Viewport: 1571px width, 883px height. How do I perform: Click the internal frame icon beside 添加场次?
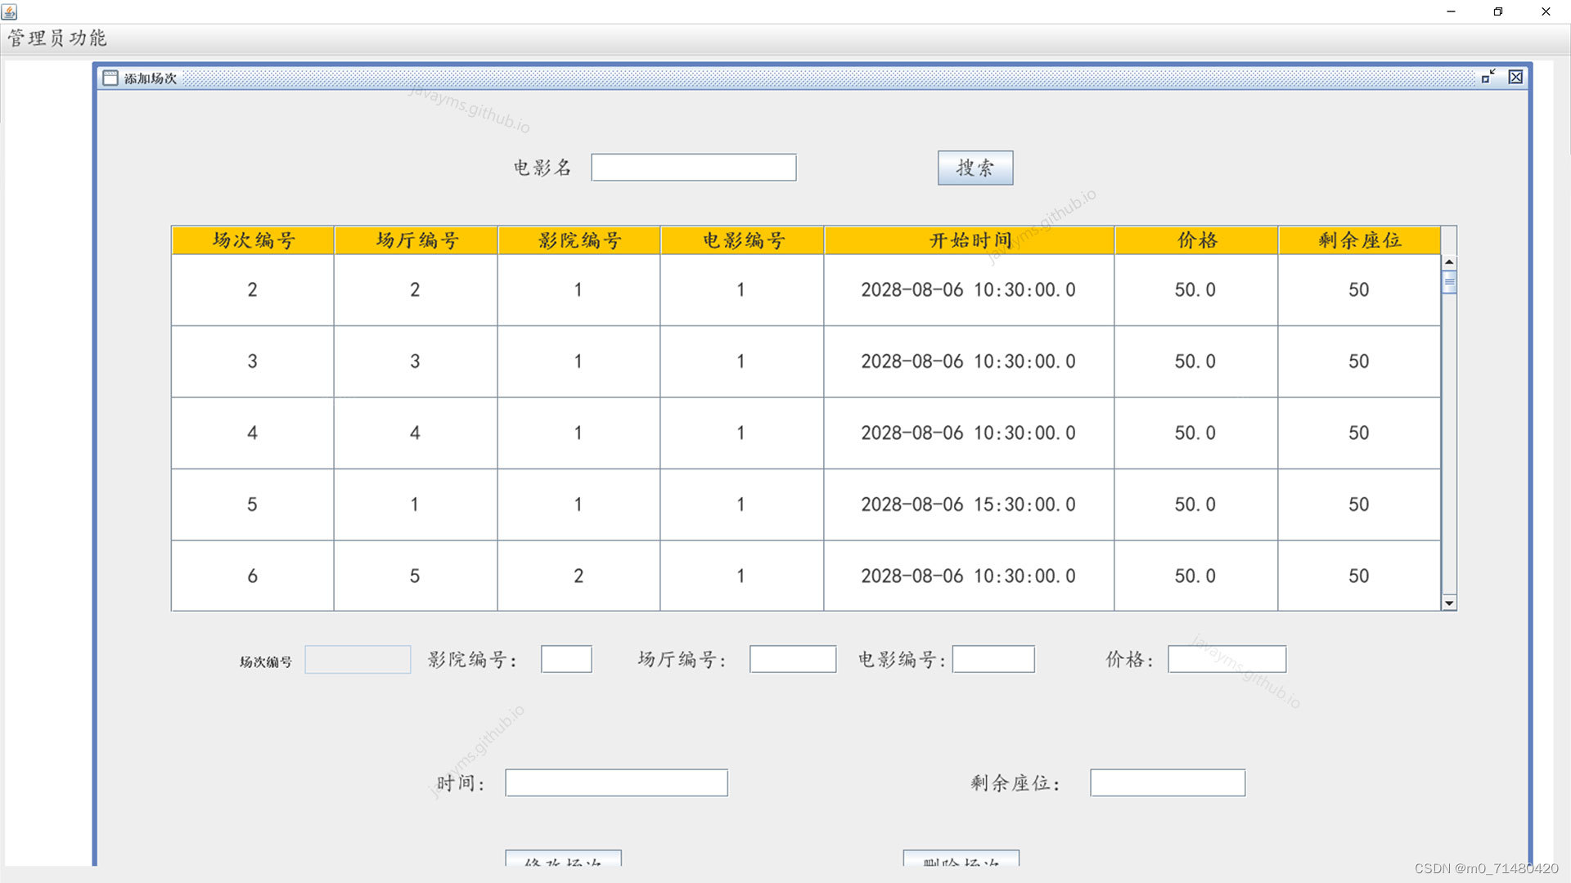(110, 78)
